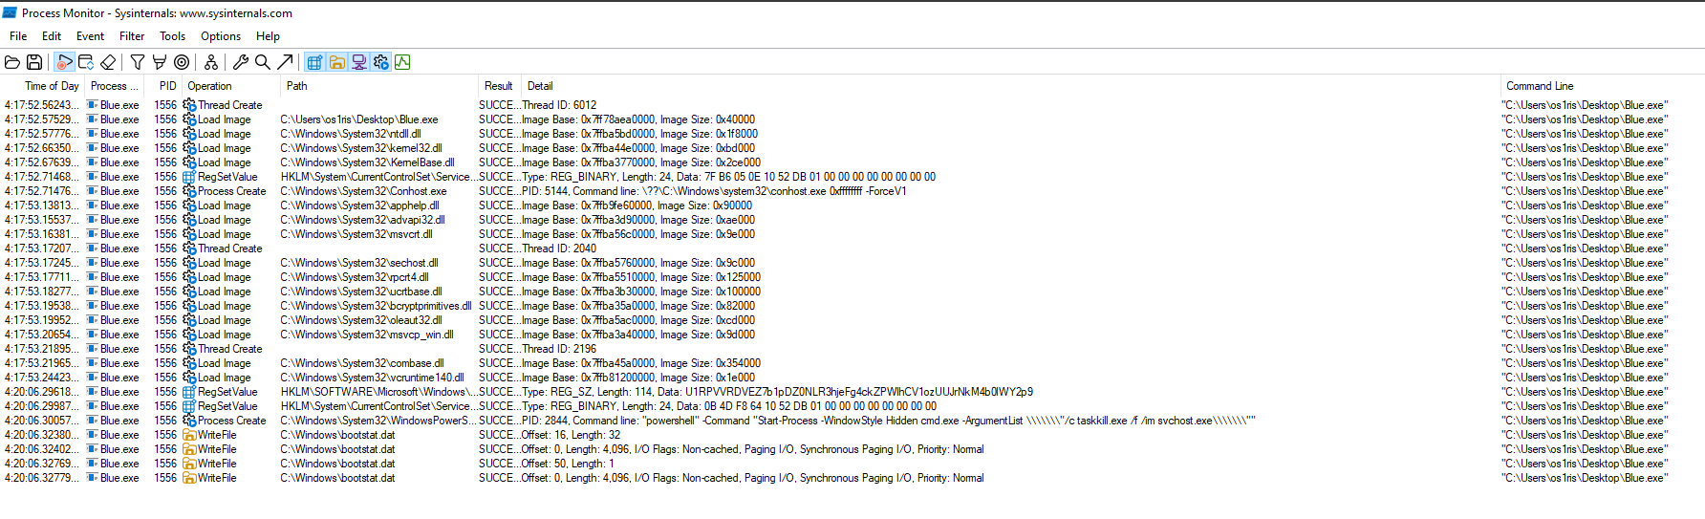Click the Detail column header

coord(540,86)
